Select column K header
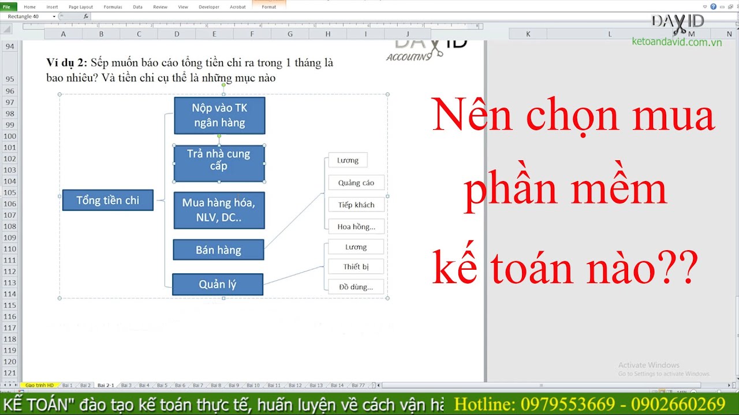This screenshot has width=739, height=415. click(x=528, y=34)
